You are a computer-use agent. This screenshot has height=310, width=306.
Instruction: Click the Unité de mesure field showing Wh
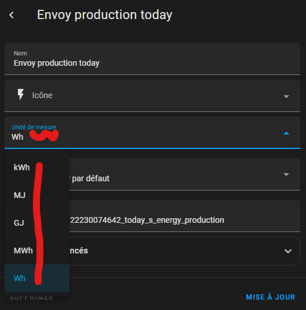tap(152, 132)
